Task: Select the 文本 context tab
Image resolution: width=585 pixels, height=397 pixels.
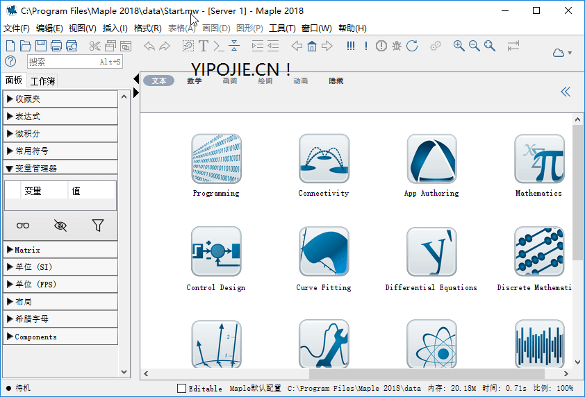Action: [158, 81]
